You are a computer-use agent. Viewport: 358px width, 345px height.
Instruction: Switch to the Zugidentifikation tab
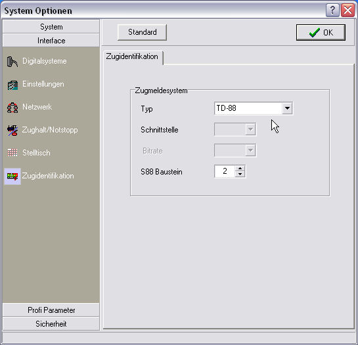pos(132,57)
